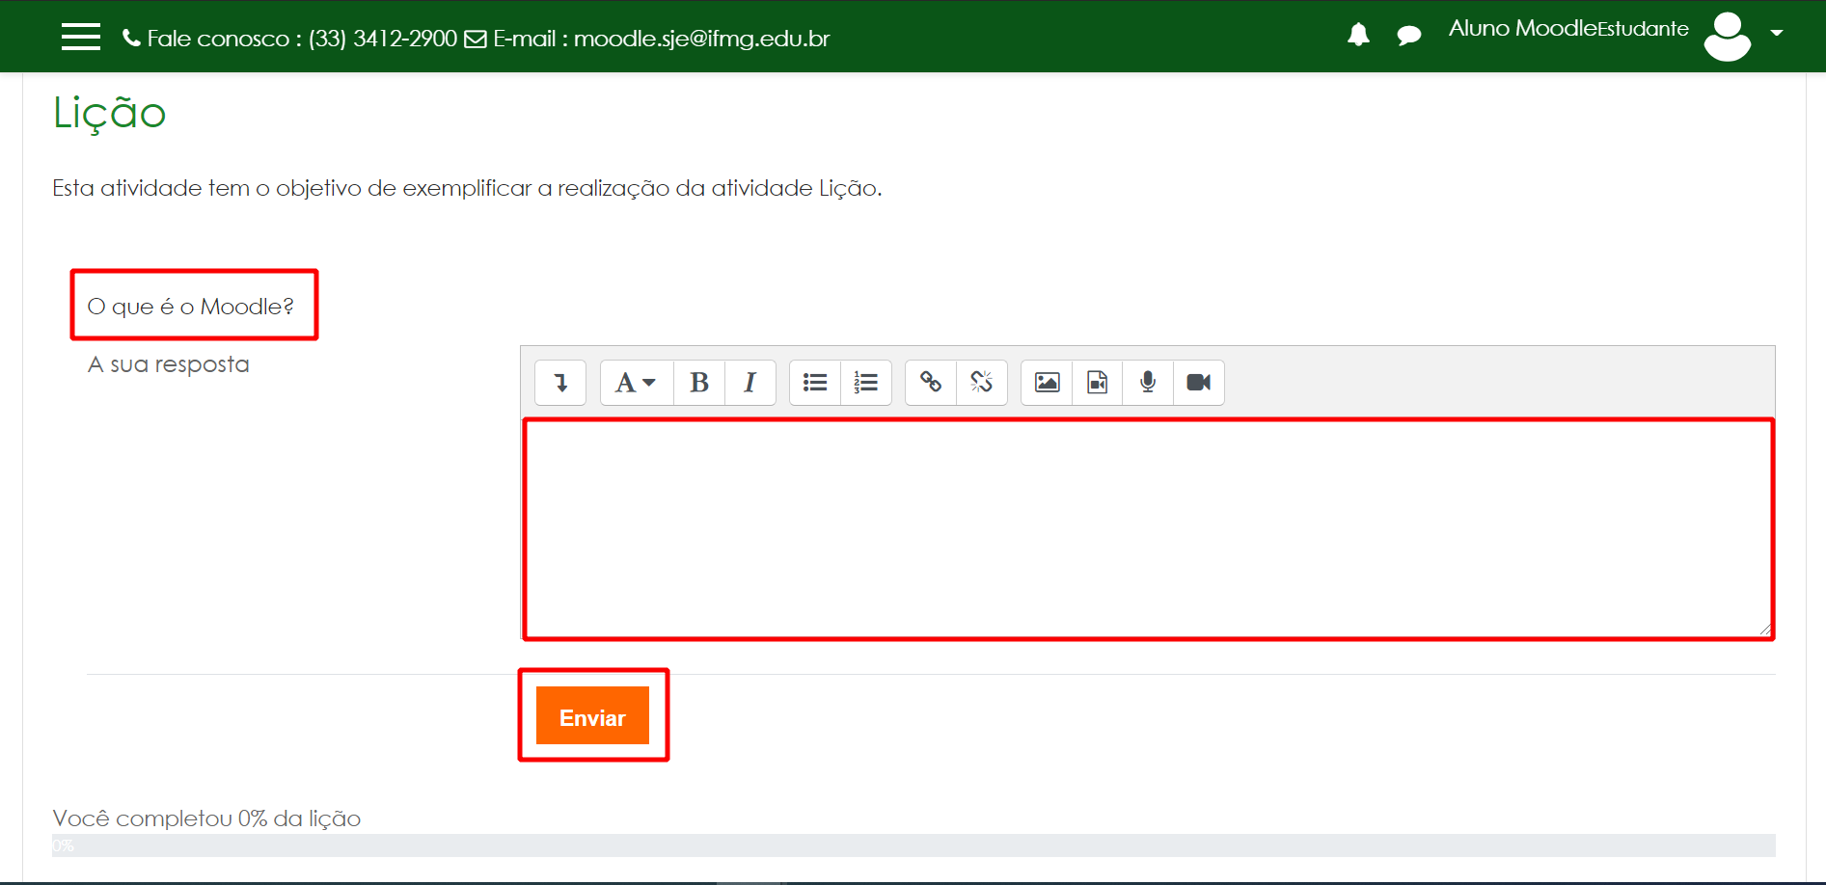This screenshot has width=1826, height=885.
Task: Open the notifications bell
Action: [1358, 34]
